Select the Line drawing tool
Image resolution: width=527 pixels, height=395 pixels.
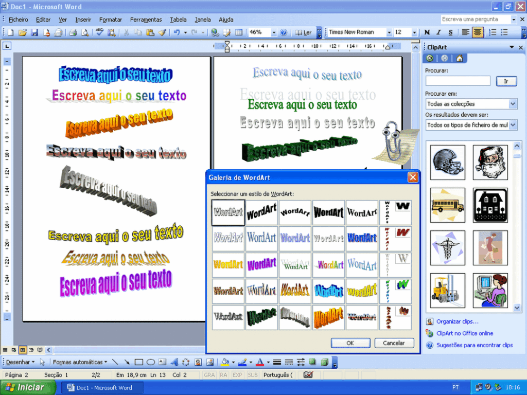(115, 362)
